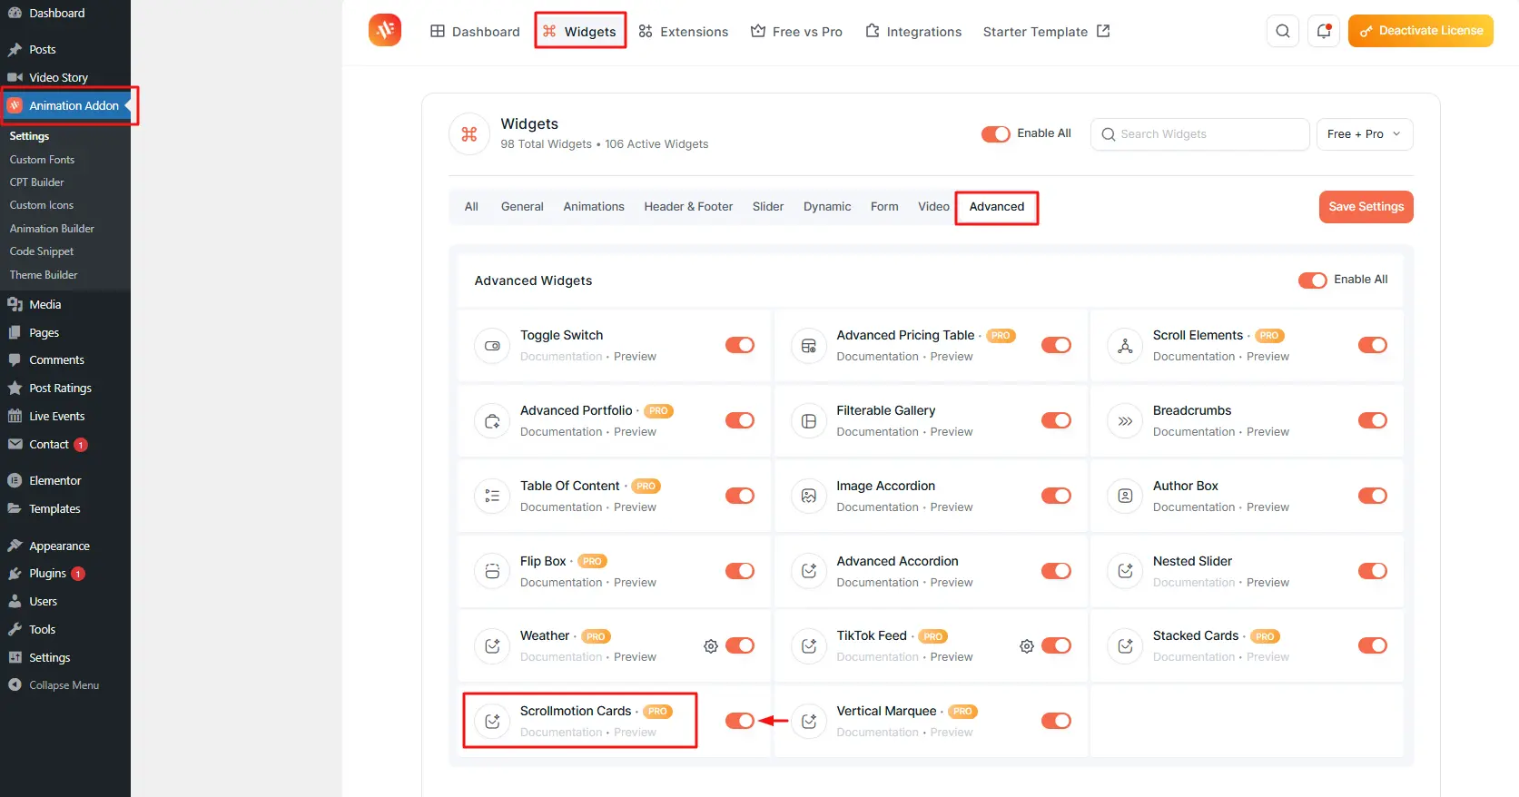Viewport: 1519px width, 797px height.
Task: Open the Free vs Pro page
Action: click(x=796, y=31)
